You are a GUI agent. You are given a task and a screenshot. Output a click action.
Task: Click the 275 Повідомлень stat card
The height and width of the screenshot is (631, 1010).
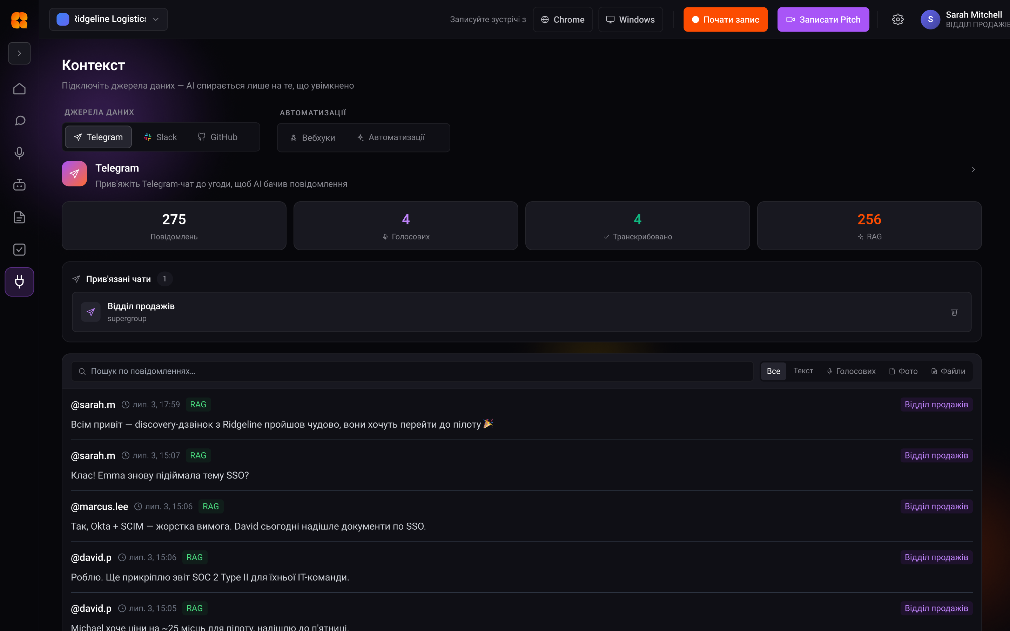(174, 226)
